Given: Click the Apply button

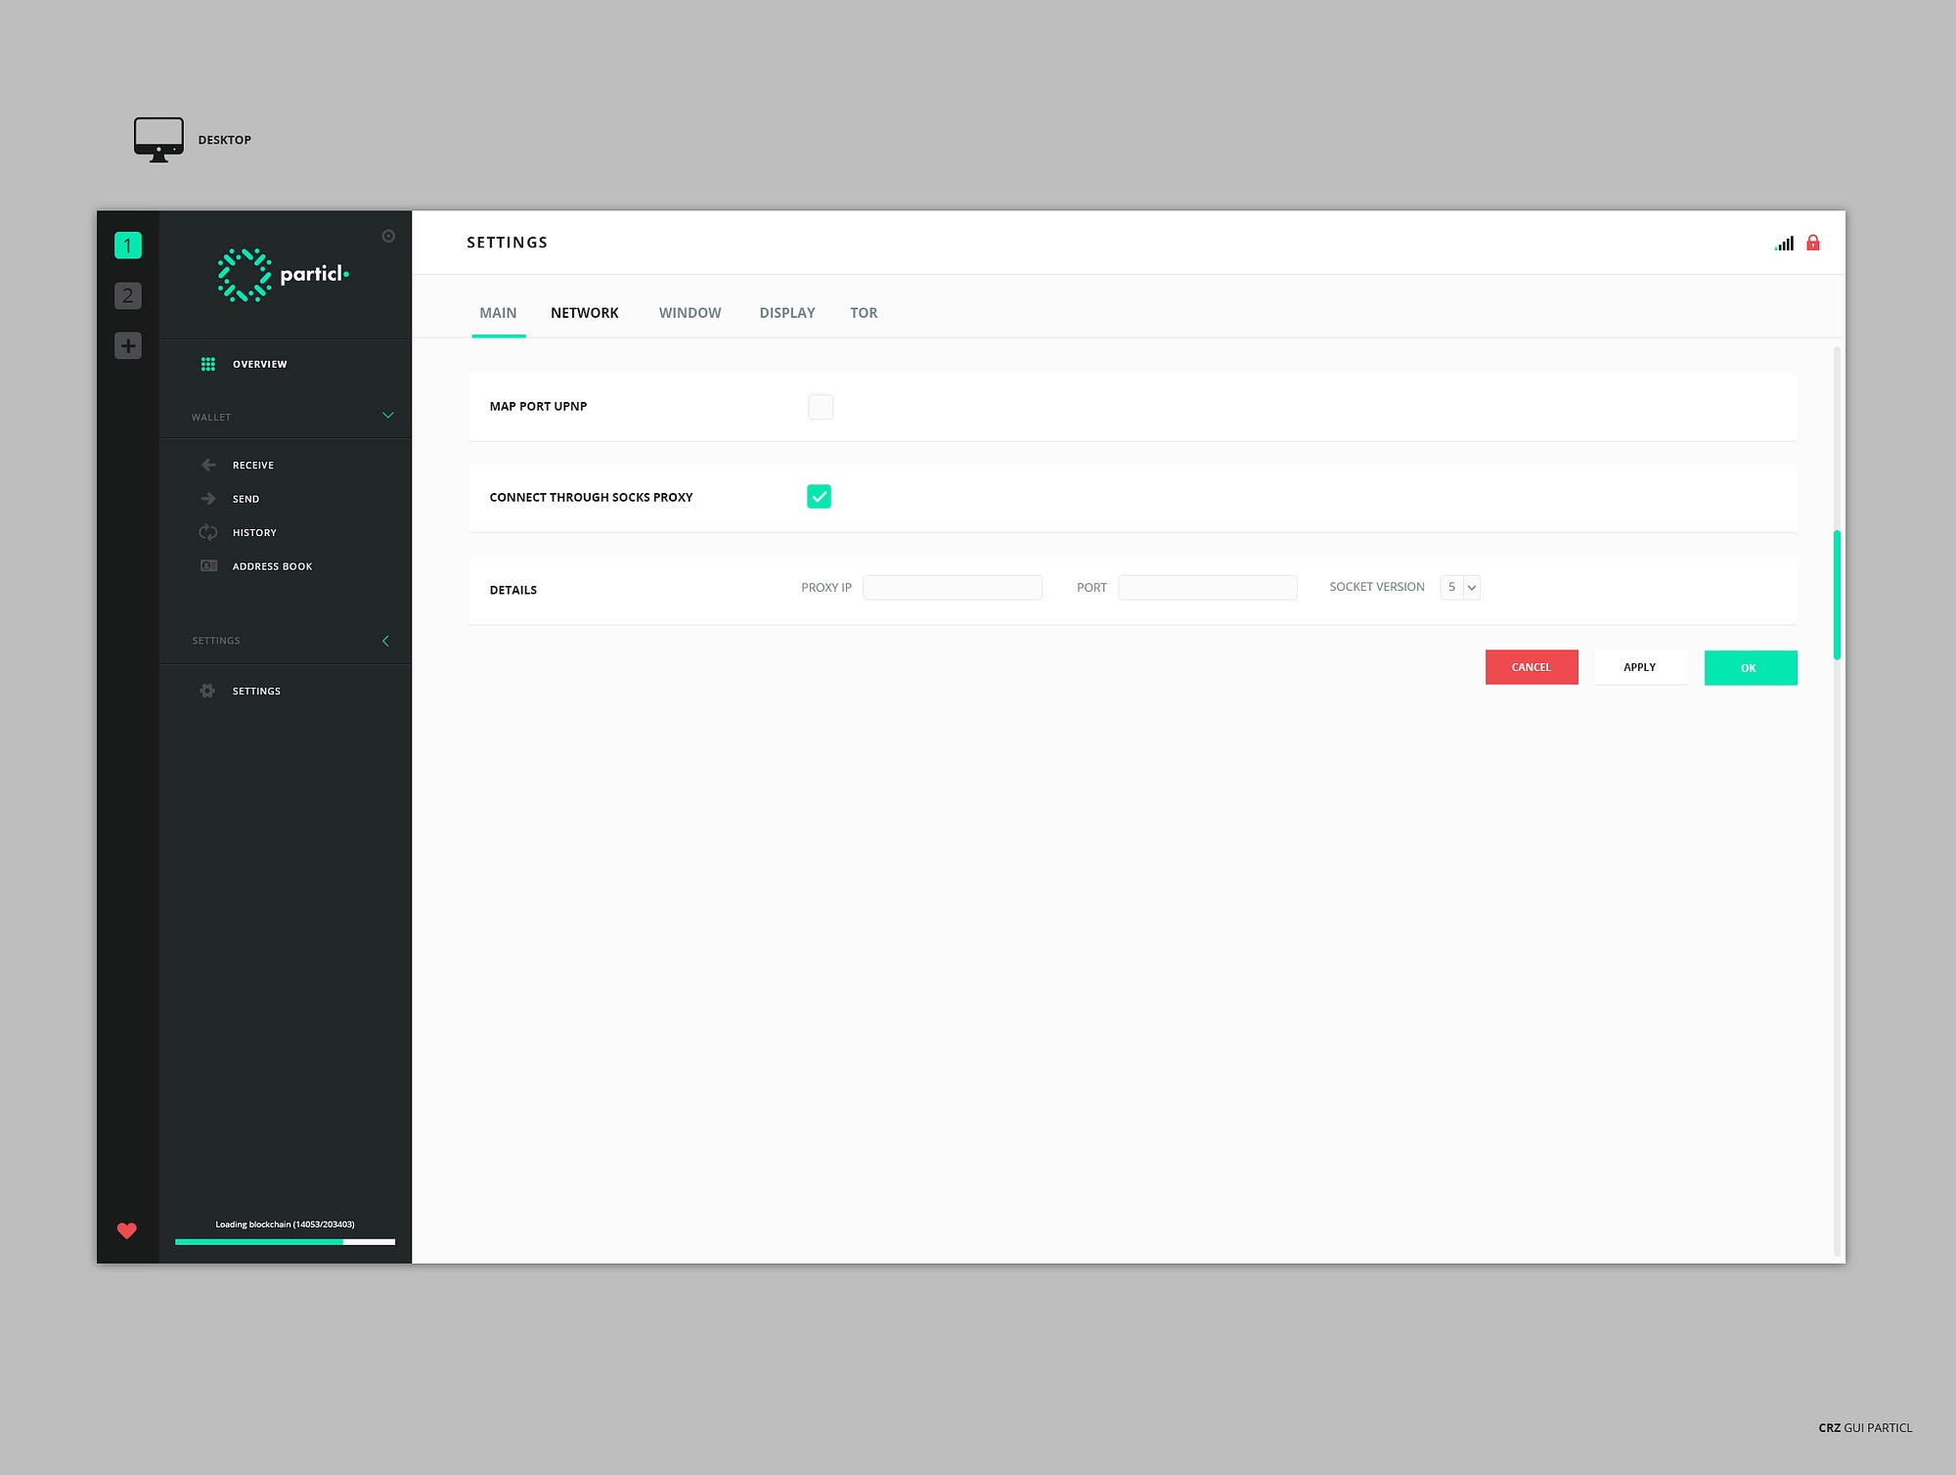Looking at the screenshot, I should (1639, 667).
